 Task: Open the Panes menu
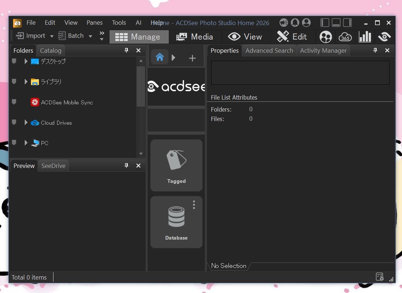tap(94, 23)
